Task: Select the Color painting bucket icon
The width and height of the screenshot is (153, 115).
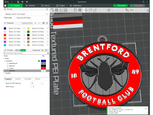Action: pos(127,10)
